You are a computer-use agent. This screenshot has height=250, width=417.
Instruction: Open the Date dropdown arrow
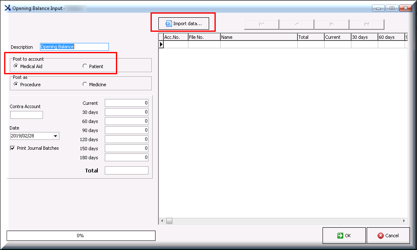click(55, 136)
